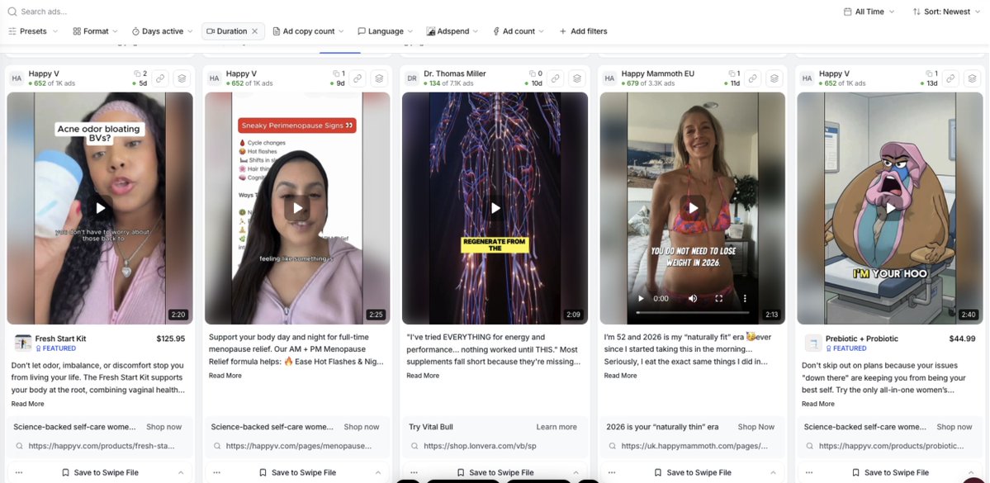Play the Sneaky Perimenopause Signs video
The height and width of the screenshot is (483, 990).
coord(297,208)
